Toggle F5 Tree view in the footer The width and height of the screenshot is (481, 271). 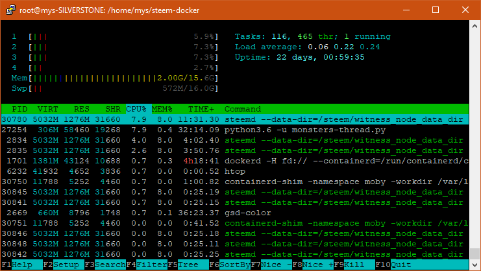(186, 265)
